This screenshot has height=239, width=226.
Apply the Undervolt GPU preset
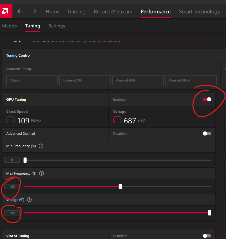pos(85,80)
